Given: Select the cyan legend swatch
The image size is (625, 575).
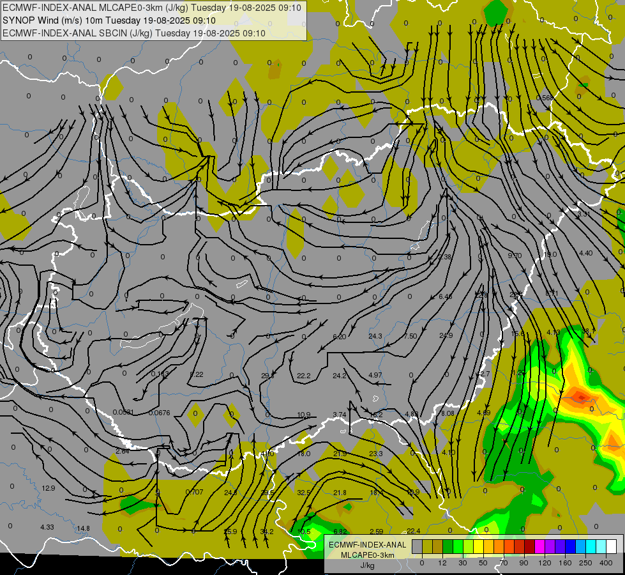Looking at the screenshot, I should 591,546.
